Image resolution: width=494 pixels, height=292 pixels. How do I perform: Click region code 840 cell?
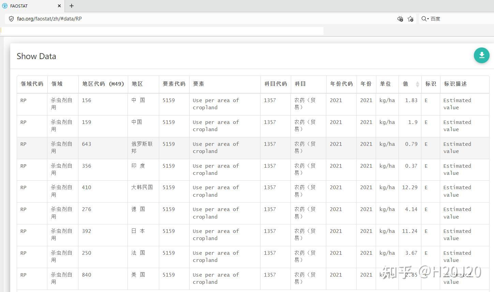click(103, 279)
